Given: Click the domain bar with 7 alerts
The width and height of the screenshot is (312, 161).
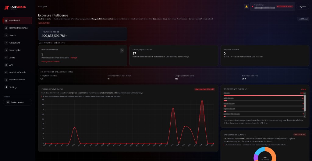Looking at the screenshot, I should pyautogui.click(x=264, y=117).
